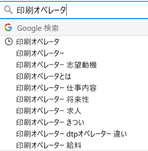Select suggestion 印刷オペレーター 仕事内容
The width and height of the screenshot is (148, 151).
(x=74, y=88)
